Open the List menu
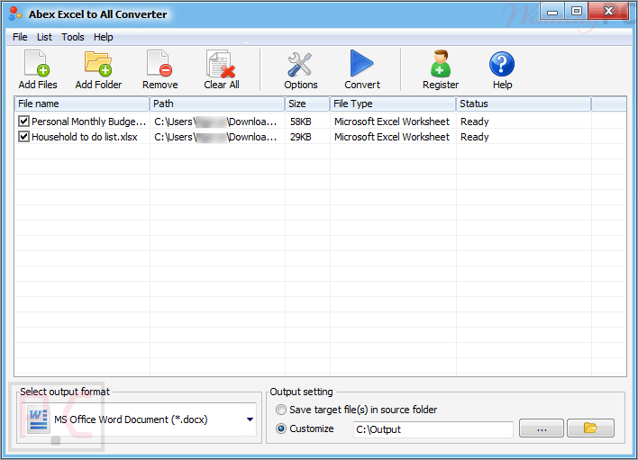 coord(44,37)
